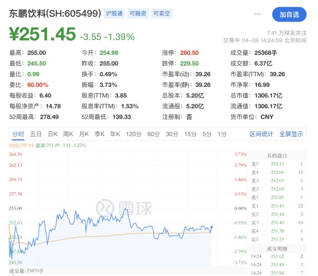This screenshot has width=318, height=276.
Task: Open 全屏显示 fullscreen chart
Action: (291, 134)
